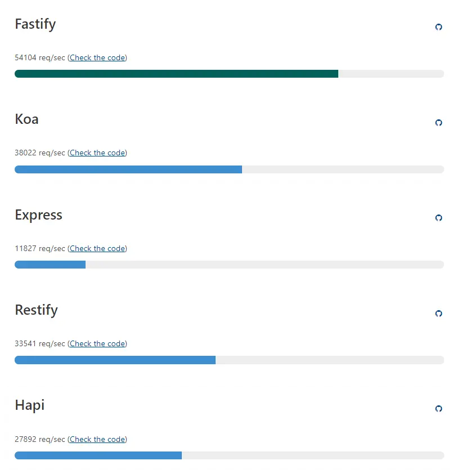Open the Hapi GitHub icon link
This screenshot has width=461, height=474.
tap(438, 409)
